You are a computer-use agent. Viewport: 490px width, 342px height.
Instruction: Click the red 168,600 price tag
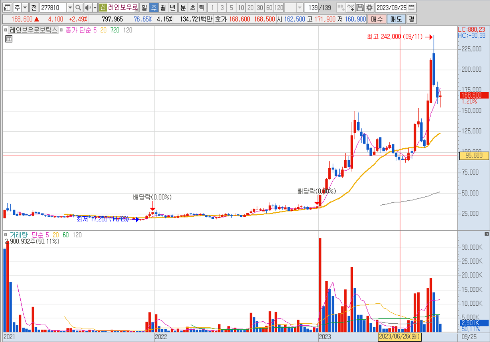point(474,95)
